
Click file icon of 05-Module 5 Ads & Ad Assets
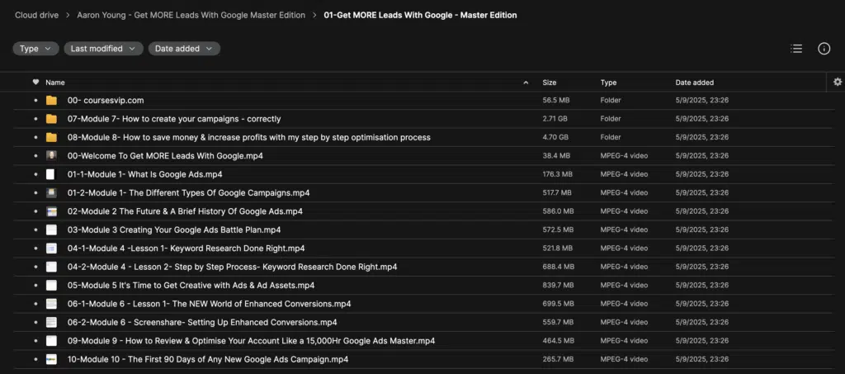pyautogui.click(x=51, y=285)
